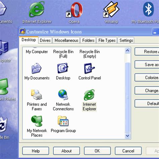Click the My Bluetooth Places desktop icon
Viewport: 159px width, 159px height.
(x=148, y=9)
